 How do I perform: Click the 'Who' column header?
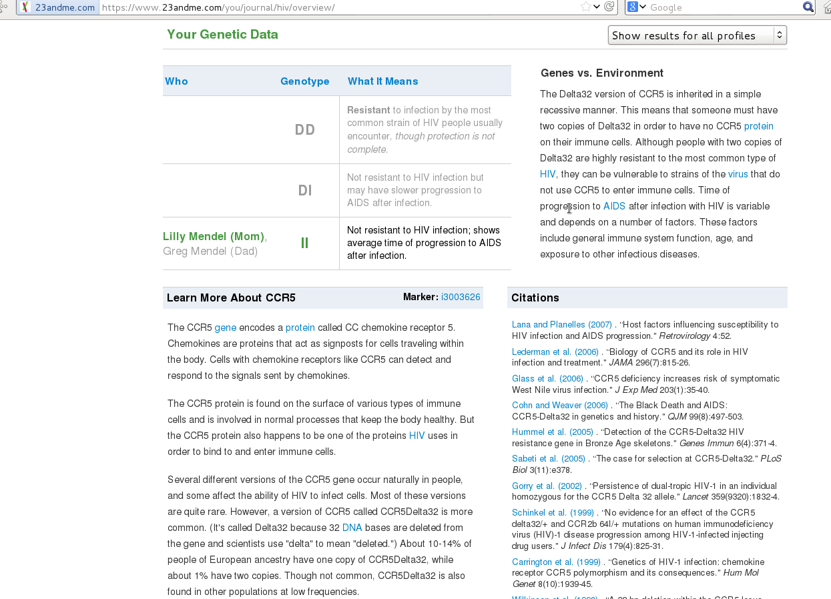click(176, 81)
